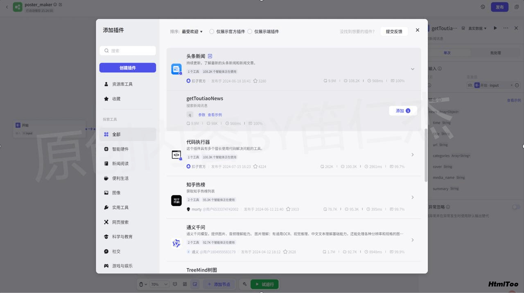Viewport: 524px width, 293px height.
Task: Click the copy icon next to 发布
Action: [x=516, y=7]
